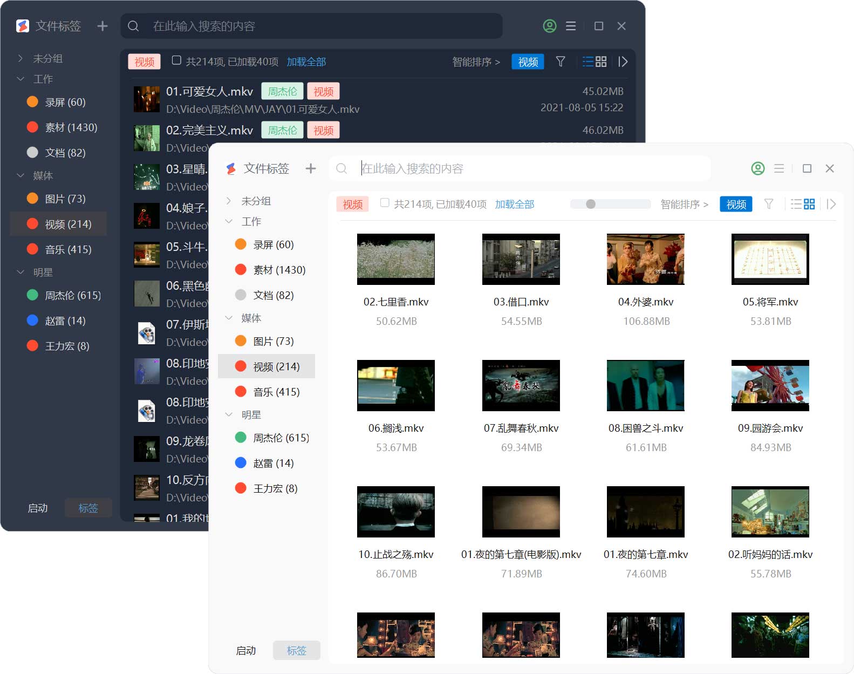Click the filter funnel icon in light window
The width and height of the screenshot is (854, 674).
[769, 204]
